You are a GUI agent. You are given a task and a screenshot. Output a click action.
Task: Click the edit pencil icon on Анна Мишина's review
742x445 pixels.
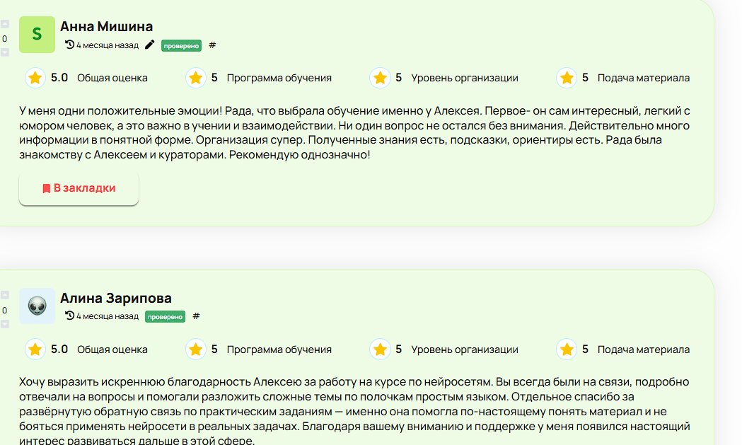[x=149, y=45]
